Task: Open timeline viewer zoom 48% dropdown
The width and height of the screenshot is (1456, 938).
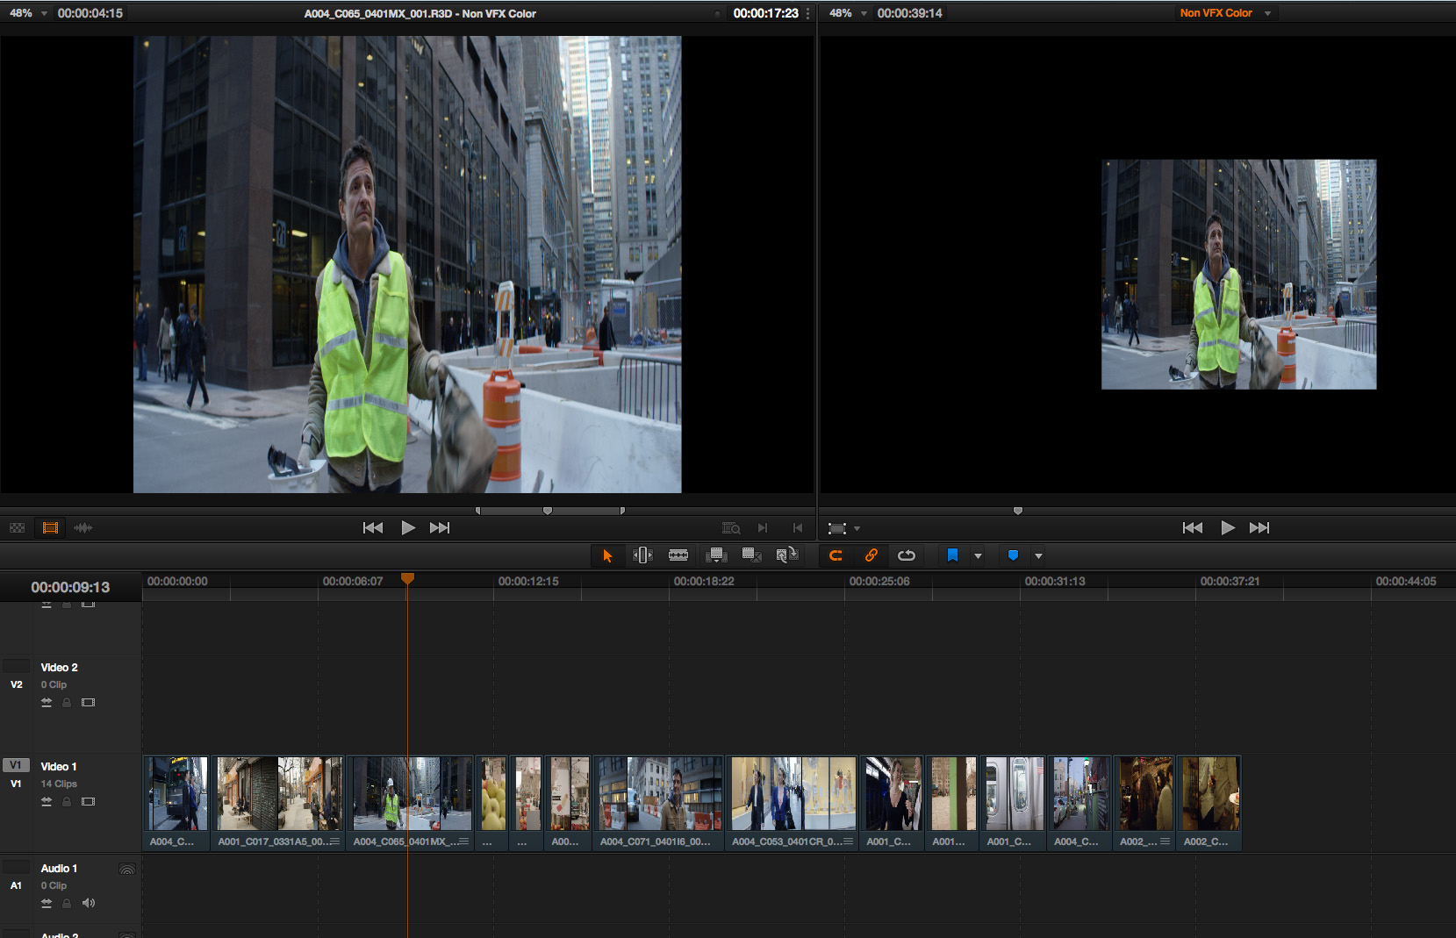Action: coord(864,14)
